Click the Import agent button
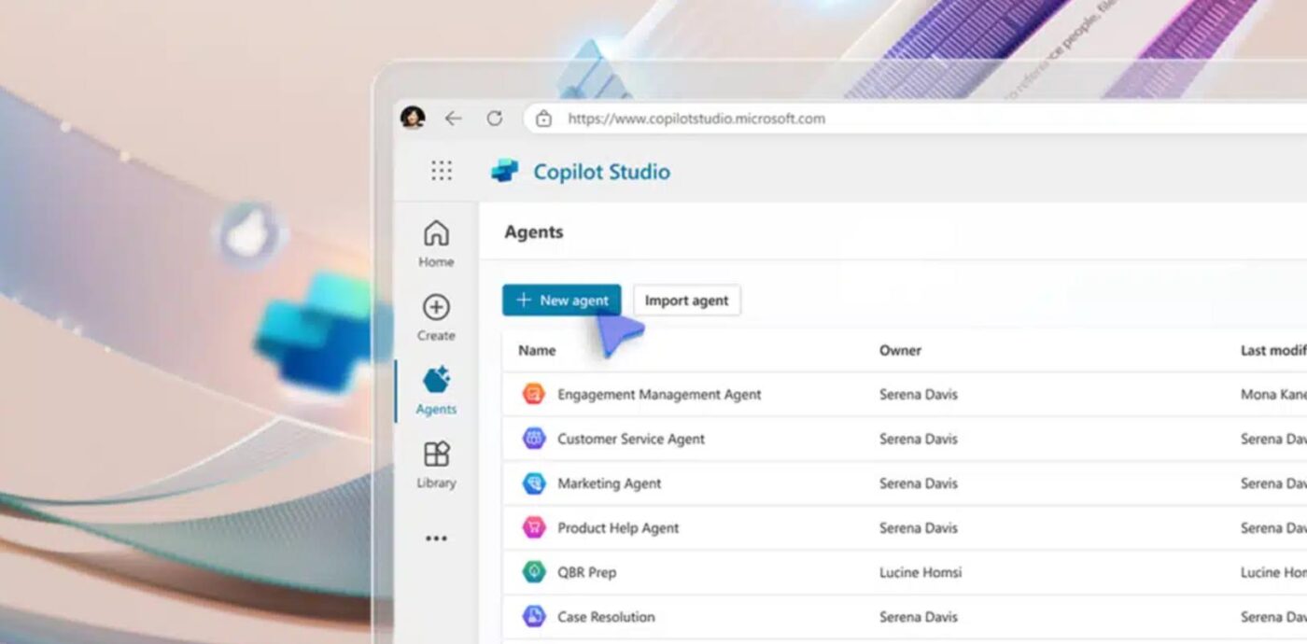Image resolution: width=1307 pixels, height=644 pixels. (687, 301)
